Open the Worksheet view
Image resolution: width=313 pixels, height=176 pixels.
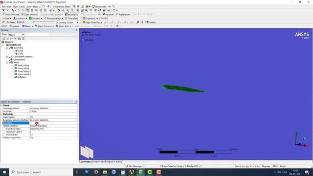tap(99, 6)
